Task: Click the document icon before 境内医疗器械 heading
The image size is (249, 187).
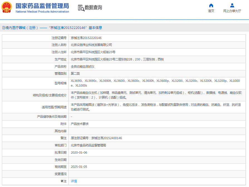Action: (4, 28)
